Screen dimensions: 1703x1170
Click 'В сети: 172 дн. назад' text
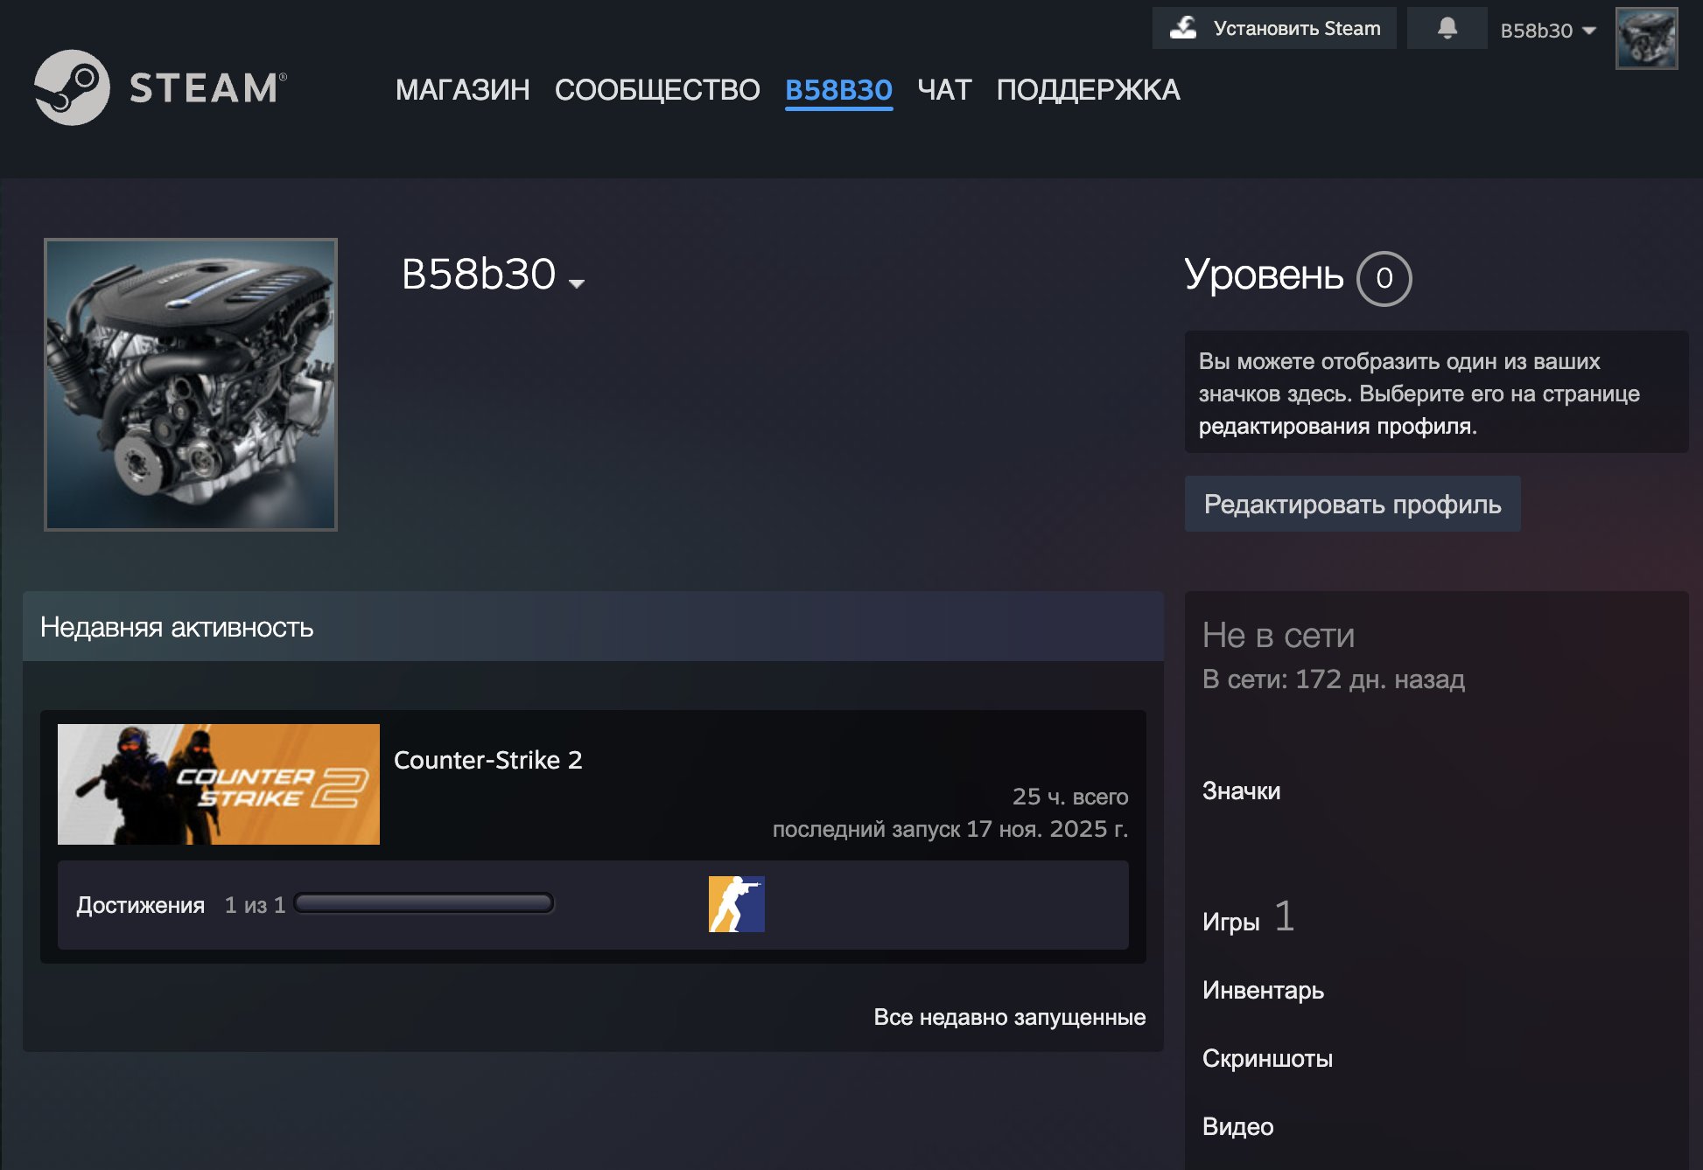point(1333,679)
